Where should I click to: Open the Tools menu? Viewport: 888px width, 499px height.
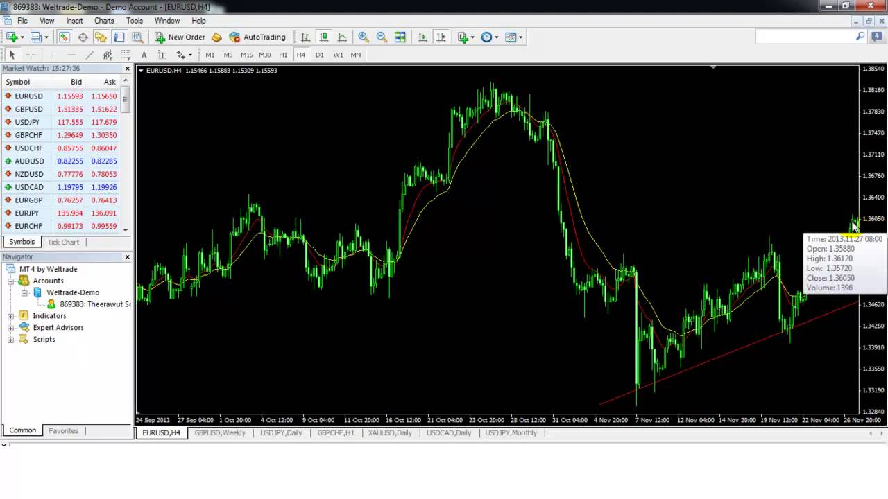point(135,21)
